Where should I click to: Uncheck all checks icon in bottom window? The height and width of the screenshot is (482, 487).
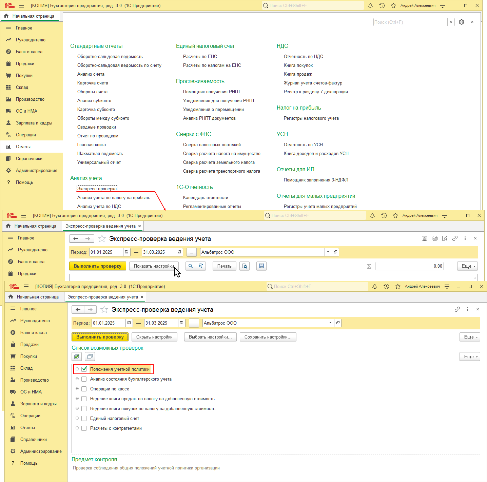90,356
